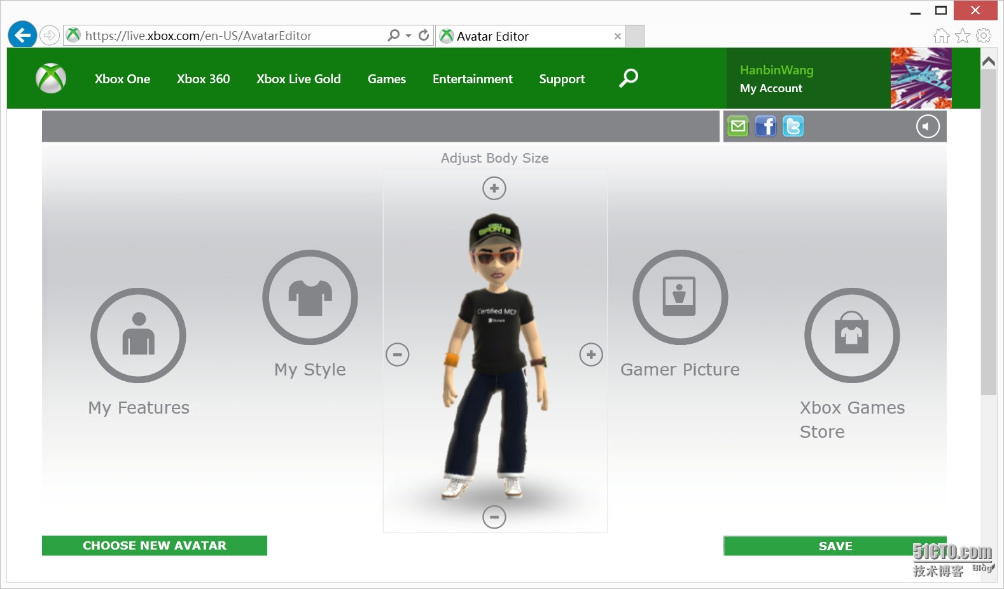Viewport: 1004px width, 589px height.
Task: Click the My Style label
Action: (x=310, y=370)
